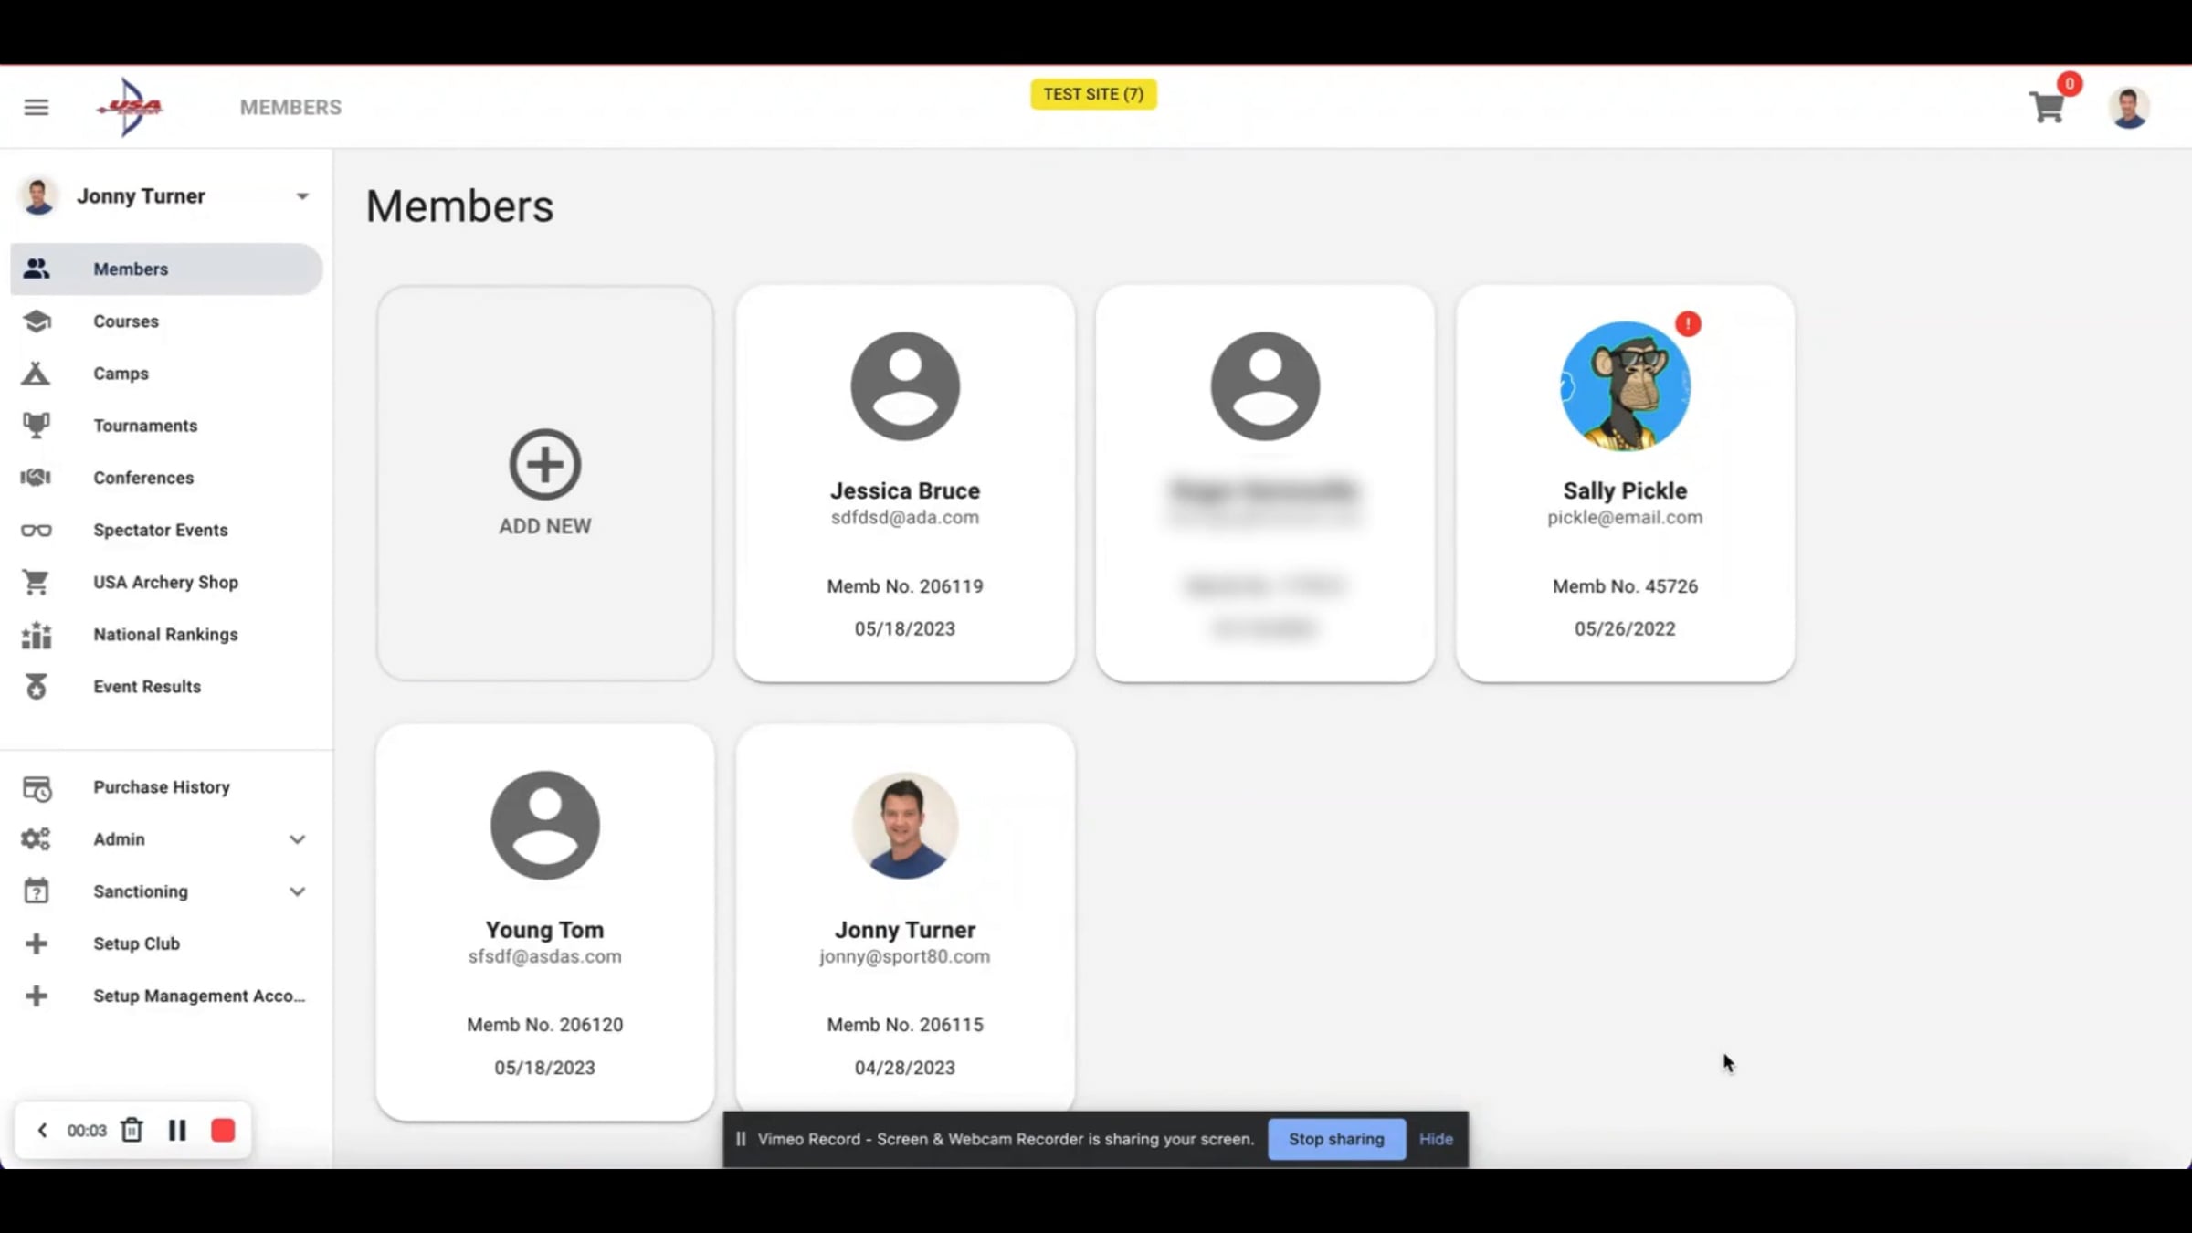Image resolution: width=2192 pixels, height=1233 pixels.
Task: Click red alert badge on Sally Pickle
Action: (x=1688, y=323)
